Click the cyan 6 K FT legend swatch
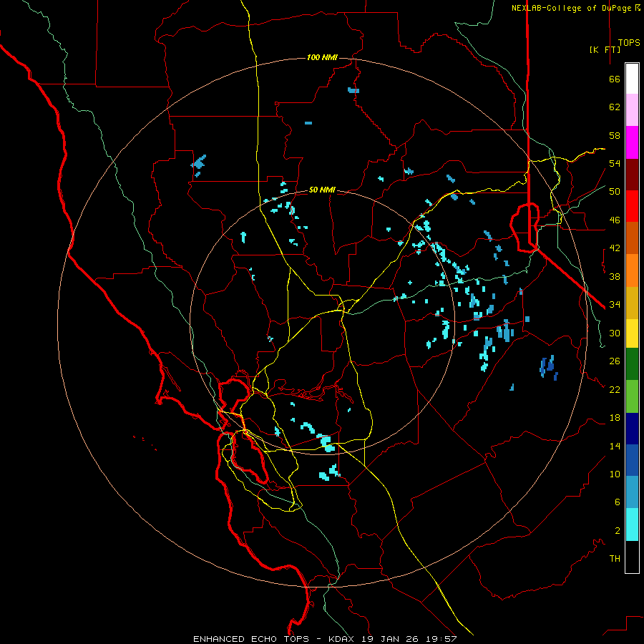This screenshot has height=644, width=644. 632,524
